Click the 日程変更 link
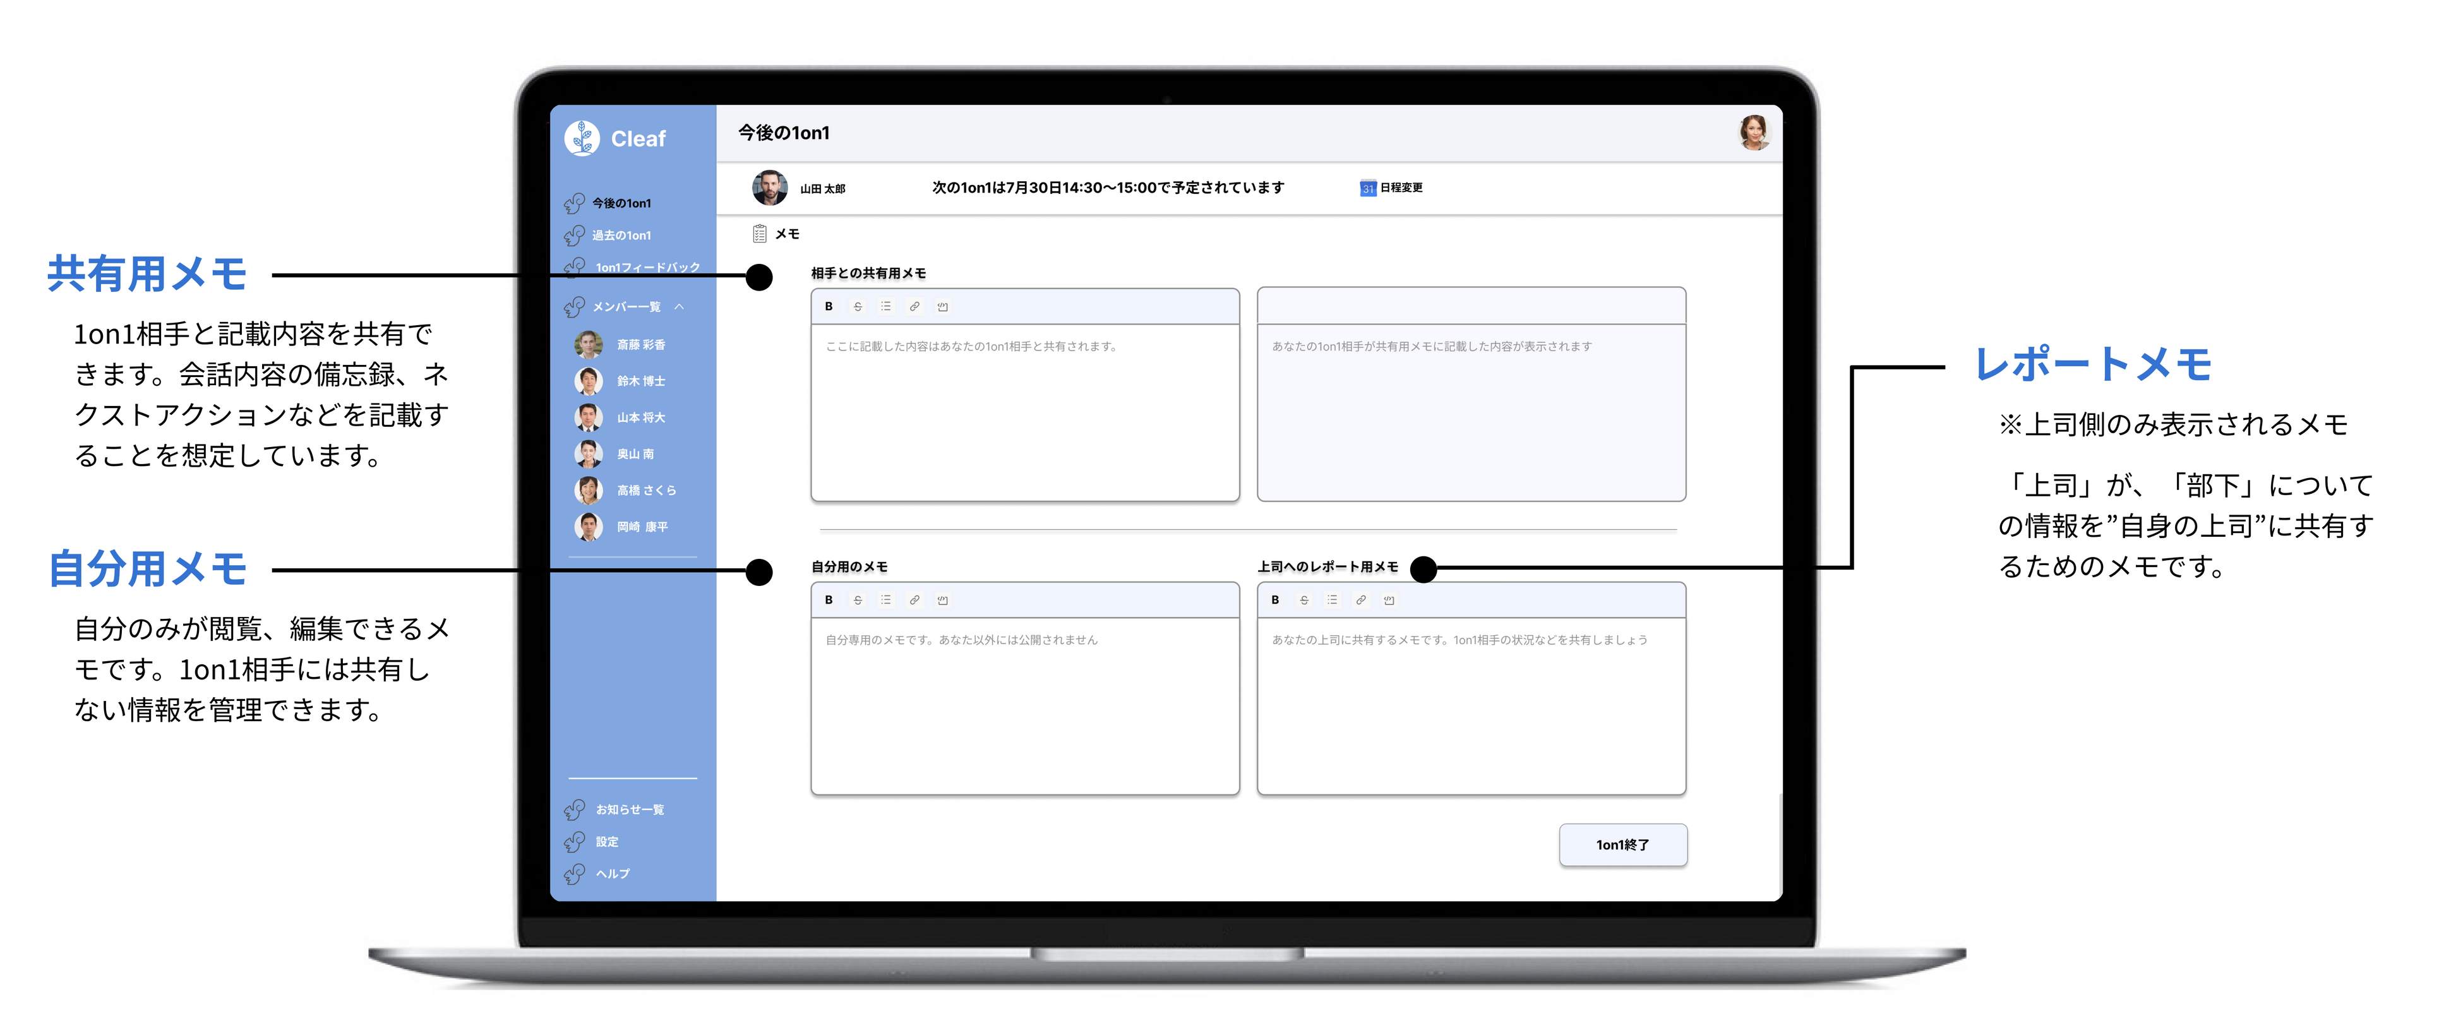This screenshot has width=2463, height=1023. click(1401, 188)
